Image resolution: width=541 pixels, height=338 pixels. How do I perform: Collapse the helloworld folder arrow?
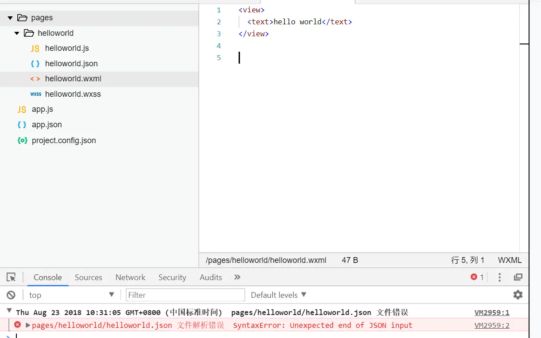[17, 33]
